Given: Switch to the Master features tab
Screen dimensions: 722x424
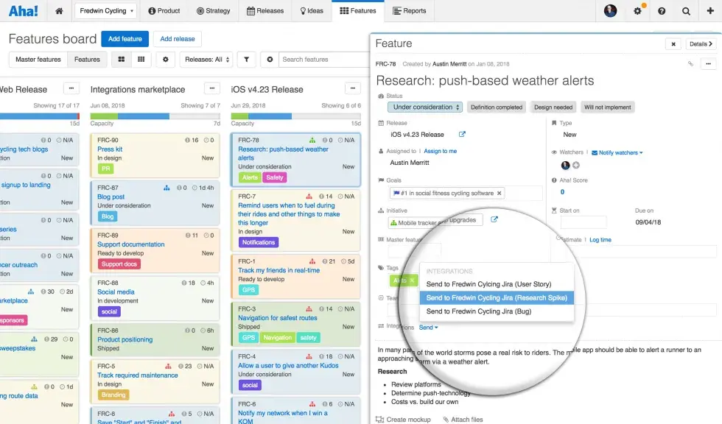Looking at the screenshot, I should point(38,59).
